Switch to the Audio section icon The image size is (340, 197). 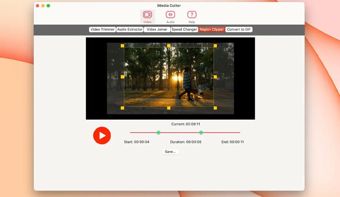170,17
